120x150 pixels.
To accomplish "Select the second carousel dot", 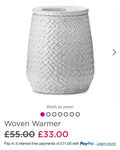I will (48, 114).
